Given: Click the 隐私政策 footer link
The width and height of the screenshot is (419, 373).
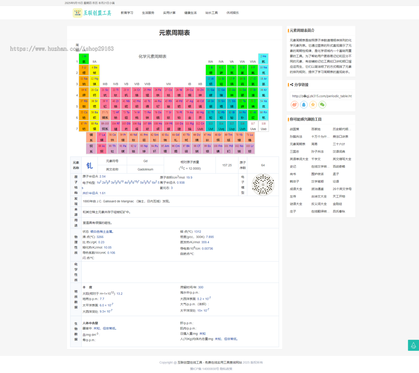Looking at the screenshot, I should click(x=226, y=369).
